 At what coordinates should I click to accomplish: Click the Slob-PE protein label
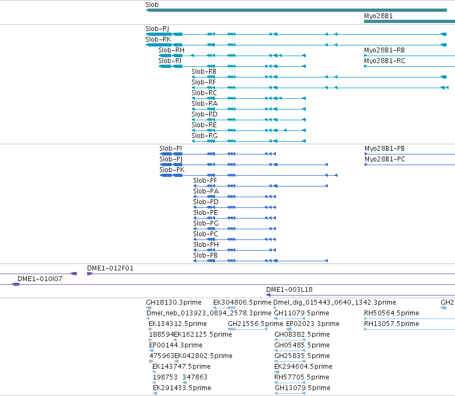205,213
